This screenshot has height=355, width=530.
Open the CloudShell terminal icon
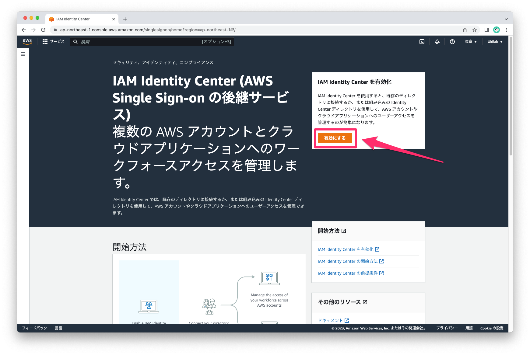pyautogui.click(x=422, y=42)
